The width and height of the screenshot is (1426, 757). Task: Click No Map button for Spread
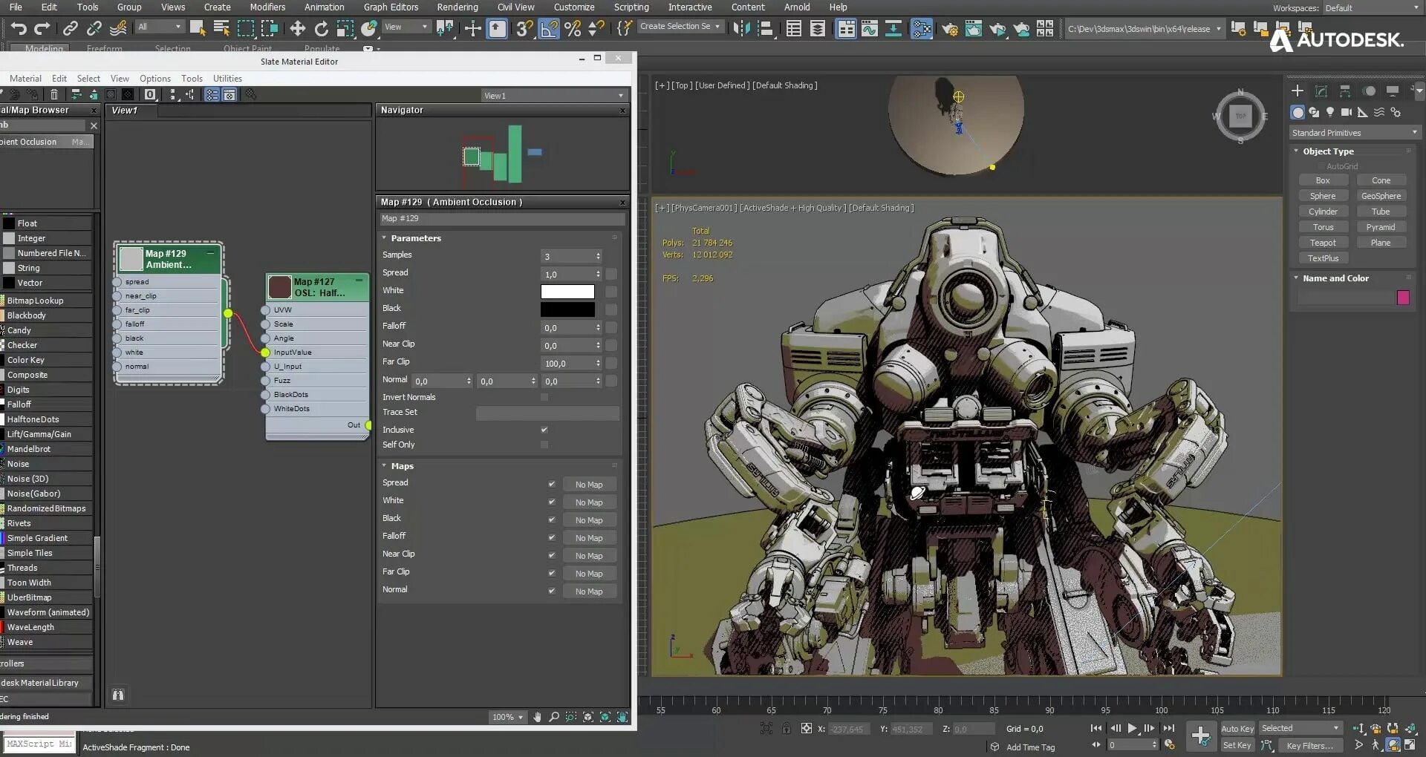pos(589,485)
